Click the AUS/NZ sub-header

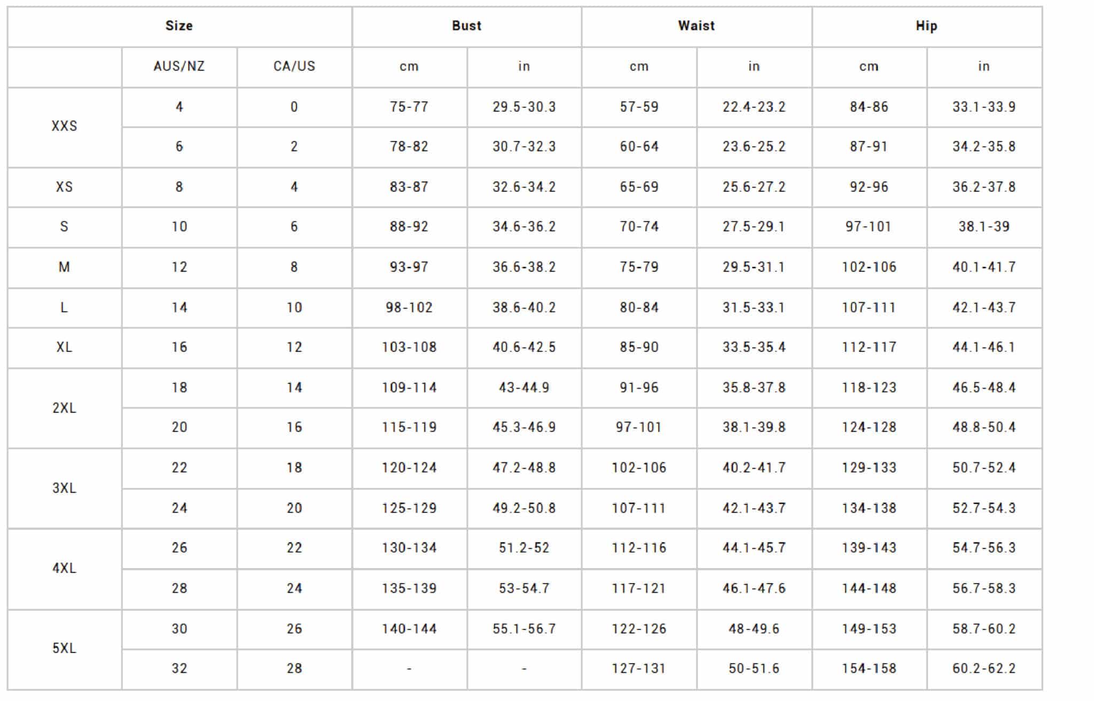point(179,66)
